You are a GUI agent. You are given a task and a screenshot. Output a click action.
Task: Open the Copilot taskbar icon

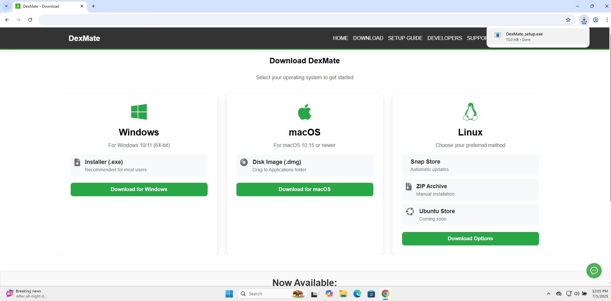329,294
